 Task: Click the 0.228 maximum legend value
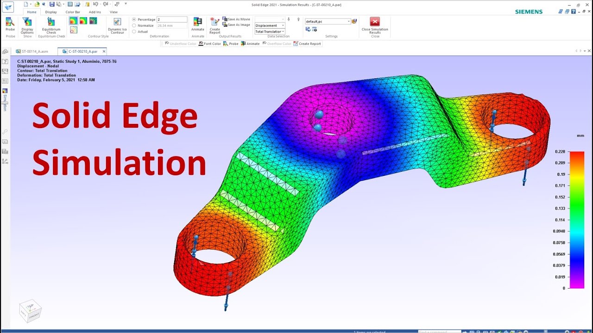point(560,152)
